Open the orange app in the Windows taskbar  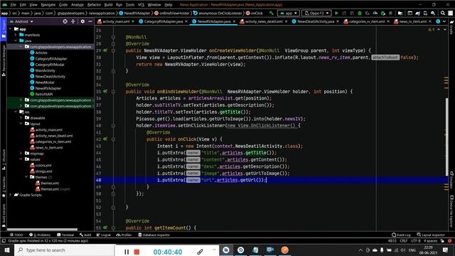(x=284, y=250)
